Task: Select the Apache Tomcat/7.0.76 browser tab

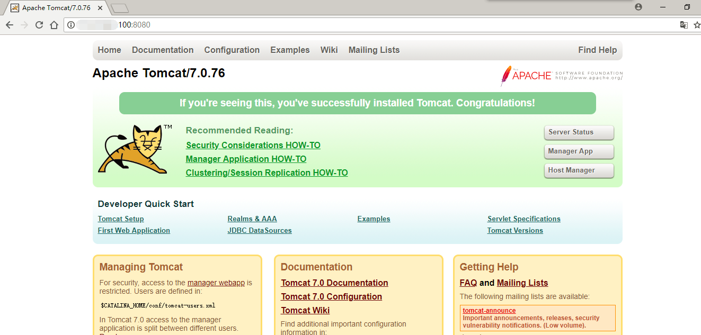Action: [56, 8]
